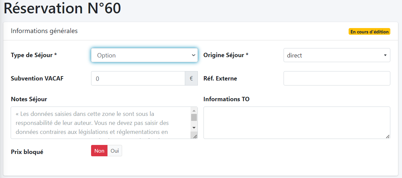Click the Prix bloqué label

pyautogui.click(x=27, y=152)
